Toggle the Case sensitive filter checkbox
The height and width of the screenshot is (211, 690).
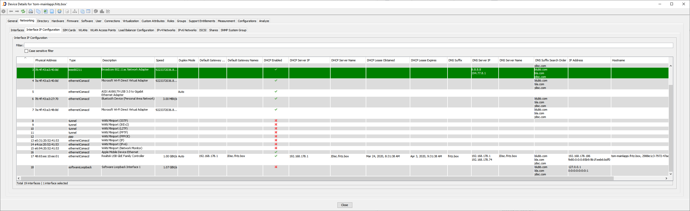click(x=26, y=51)
